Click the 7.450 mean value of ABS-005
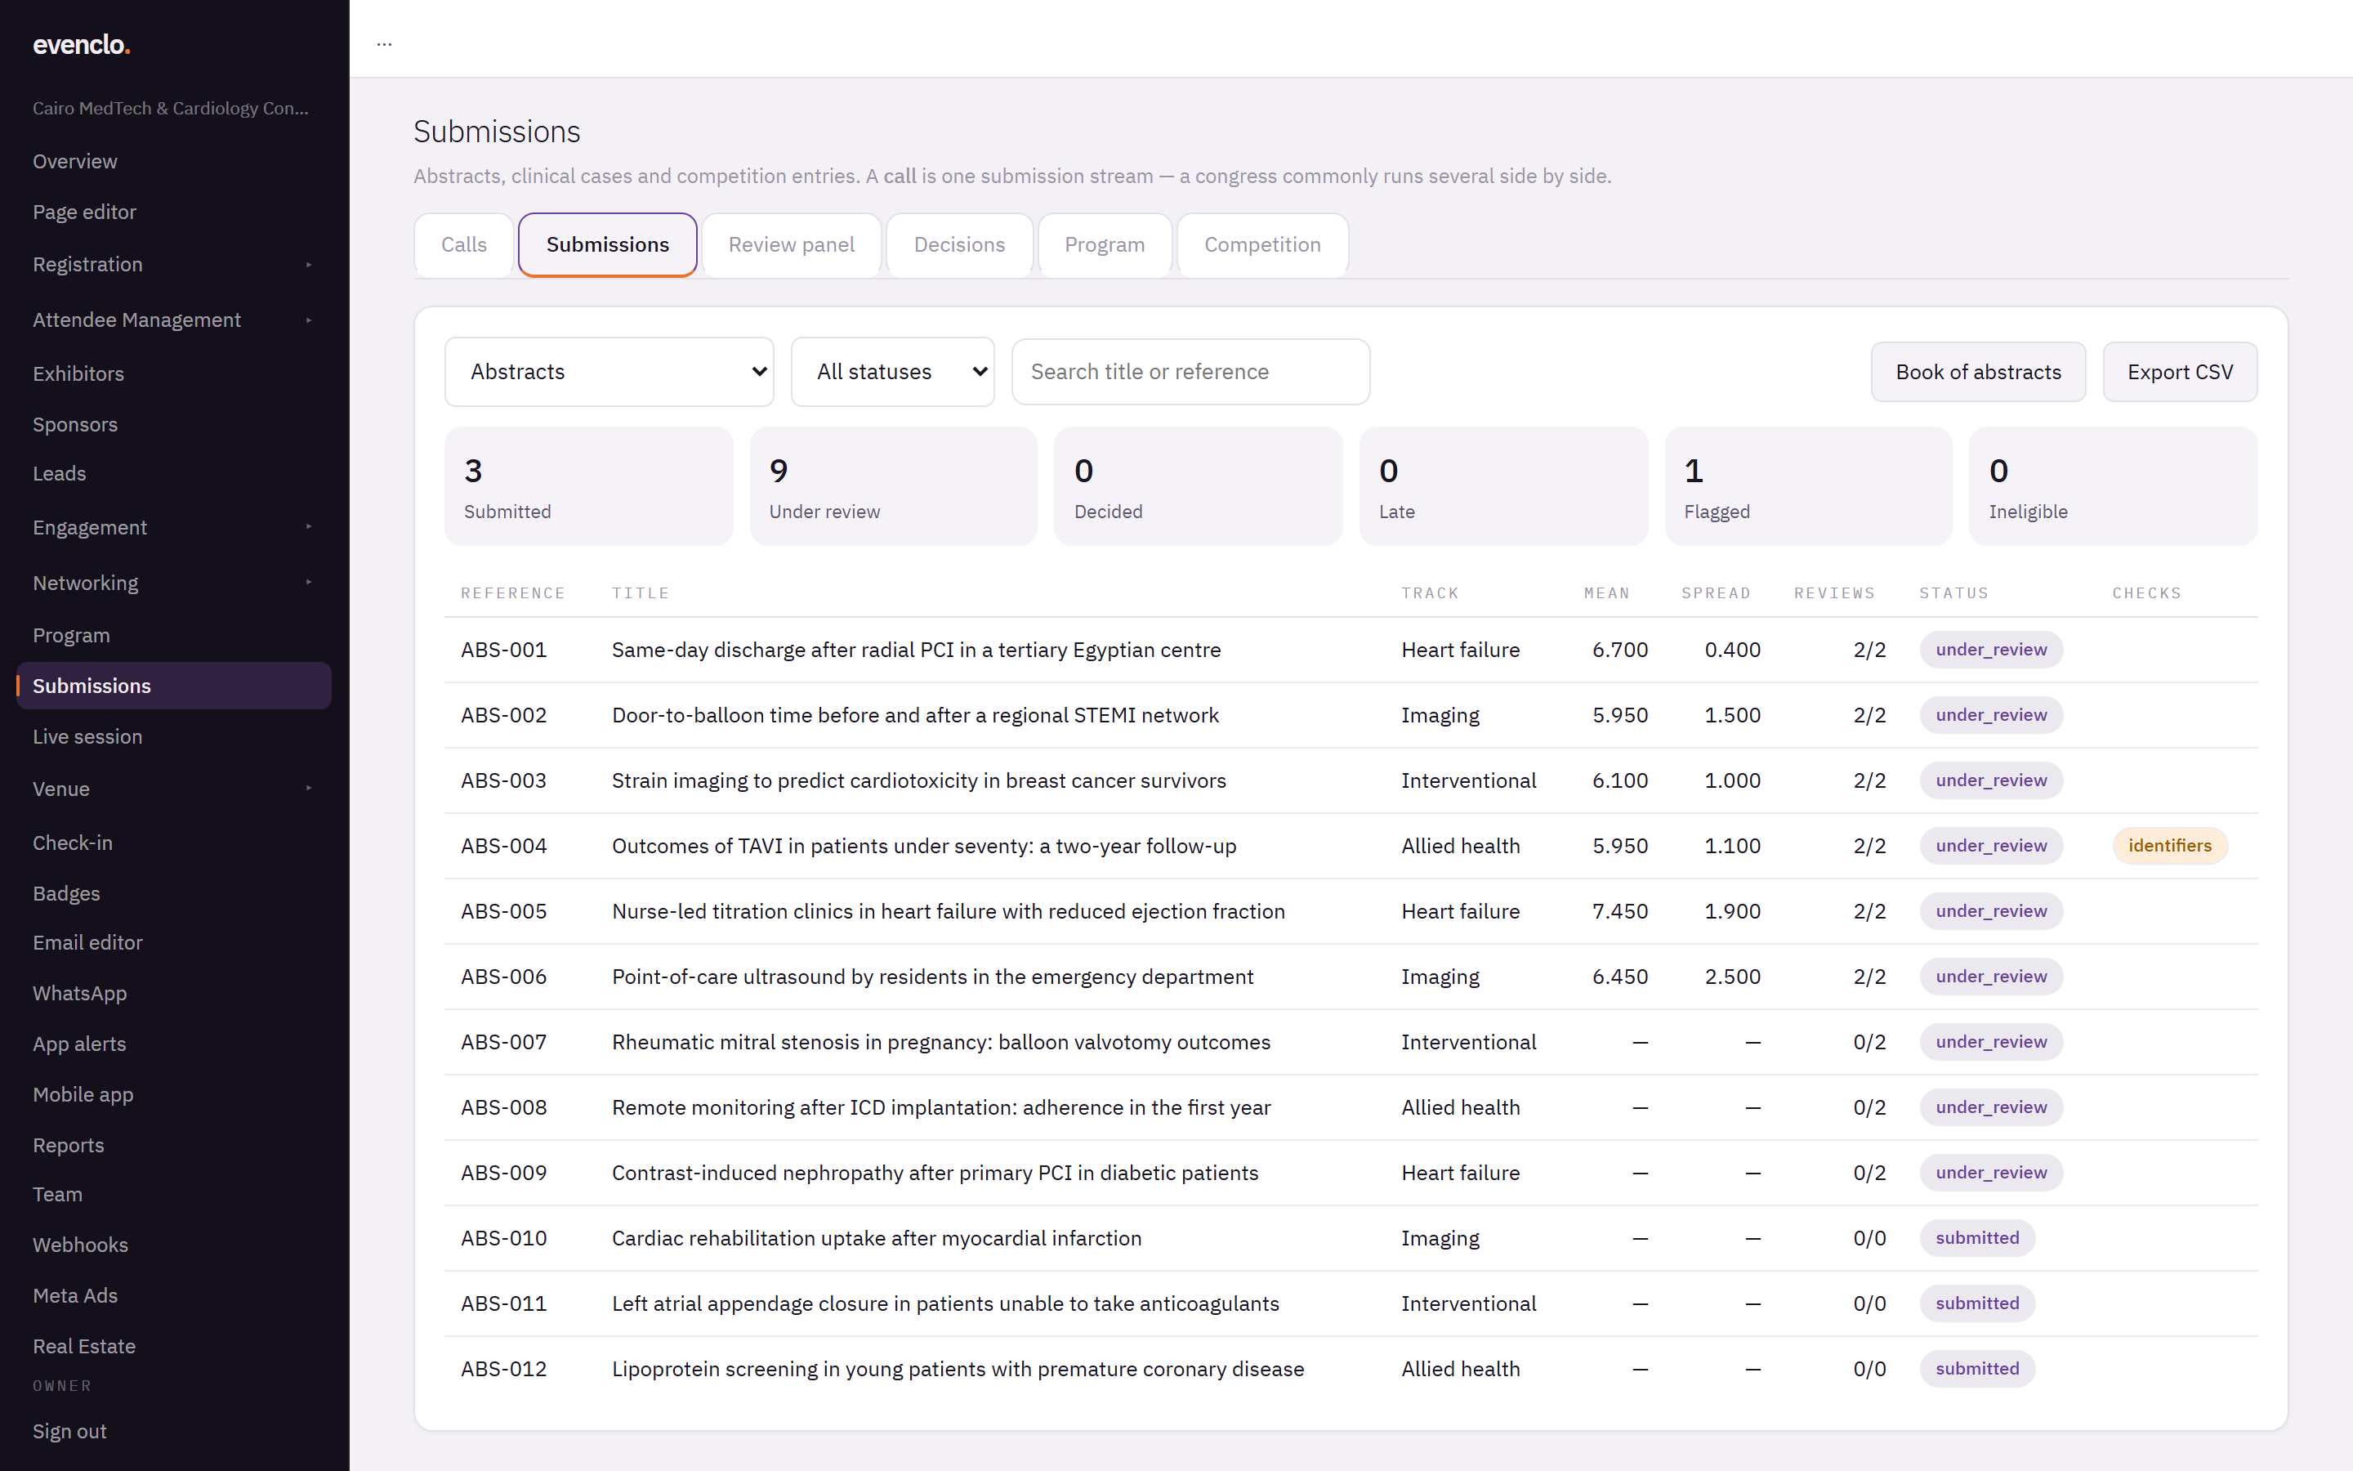This screenshot has height=1471, width=2353. coord(1620,911)
